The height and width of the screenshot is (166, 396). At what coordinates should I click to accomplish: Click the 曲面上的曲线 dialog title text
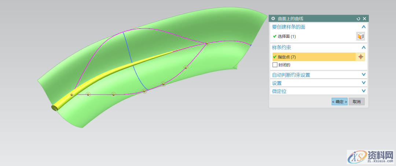pyautogui.click(x=290, y=18)
